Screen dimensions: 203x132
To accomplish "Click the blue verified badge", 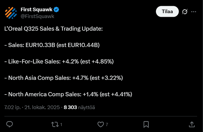I will pyautogui.click(x=56, y=9).
